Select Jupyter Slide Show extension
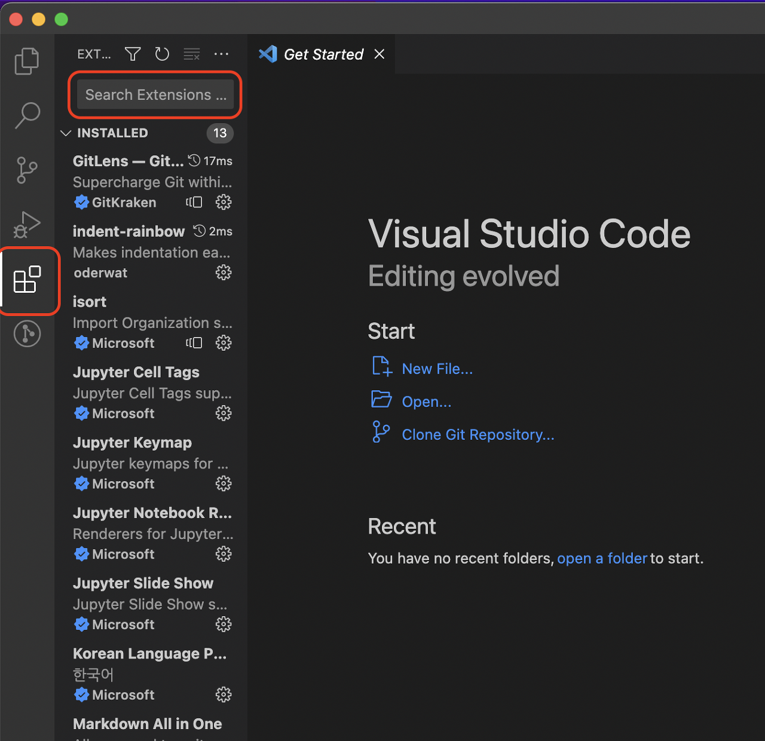The width and height of the screenshot is (765, 741). [151, 604]
